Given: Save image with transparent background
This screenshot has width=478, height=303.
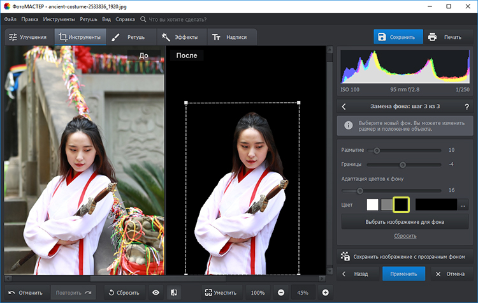Looking at the screenshot, I should click(405, 256).
